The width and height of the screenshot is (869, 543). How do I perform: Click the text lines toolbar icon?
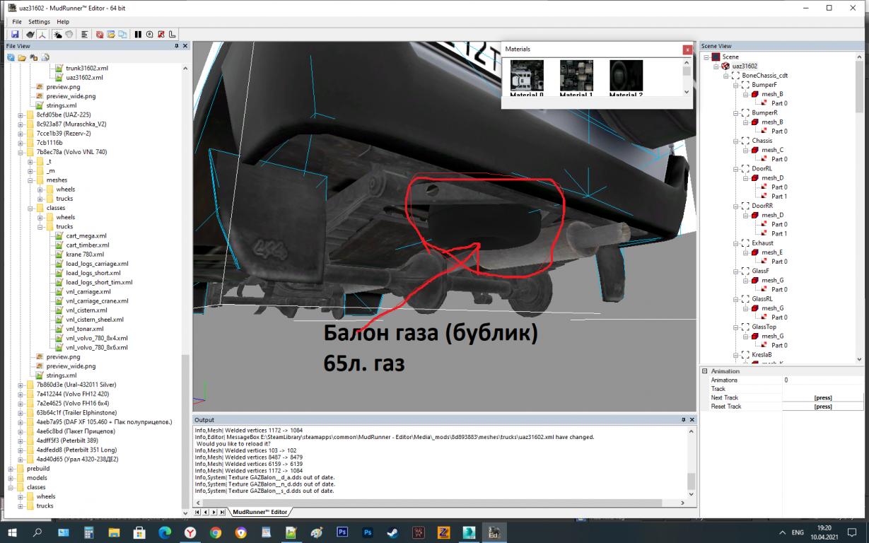85,34
